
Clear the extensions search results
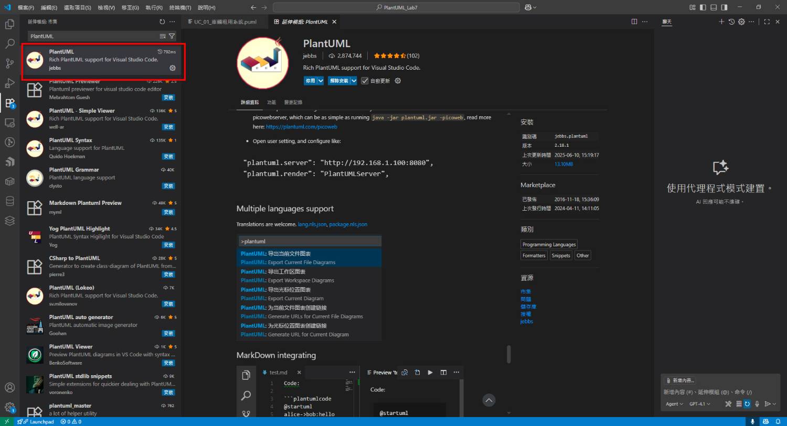coord(163,36)
